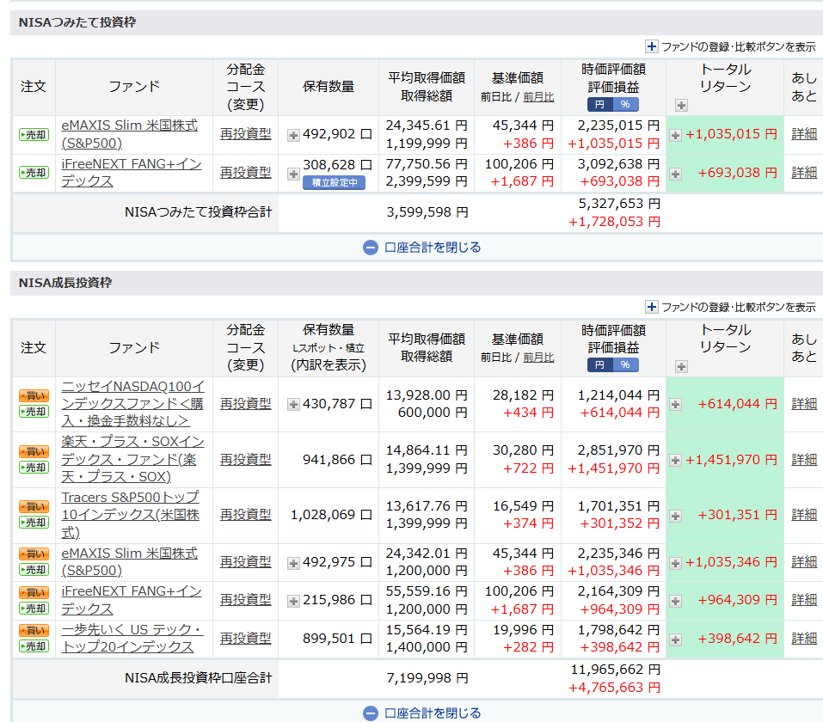Open 楽天・プラス・SOXインデックス・ファンド link
Image resolution: width=823 pixels, height=722 pixels.
pyautogui.click(x=132, y=459)
